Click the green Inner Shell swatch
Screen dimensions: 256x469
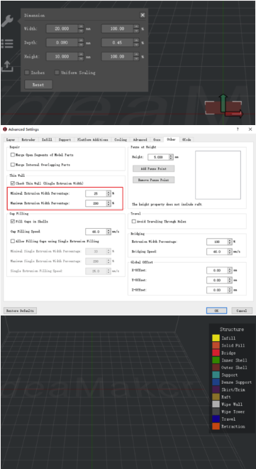pos(216,360)
